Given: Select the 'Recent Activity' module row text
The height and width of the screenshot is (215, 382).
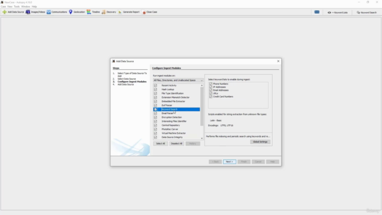Looking at the screenshot, I should (x=169, y=85).
